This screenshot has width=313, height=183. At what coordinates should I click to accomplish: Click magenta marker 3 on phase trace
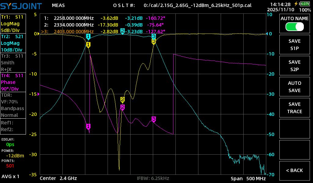(x=154, y=119)
